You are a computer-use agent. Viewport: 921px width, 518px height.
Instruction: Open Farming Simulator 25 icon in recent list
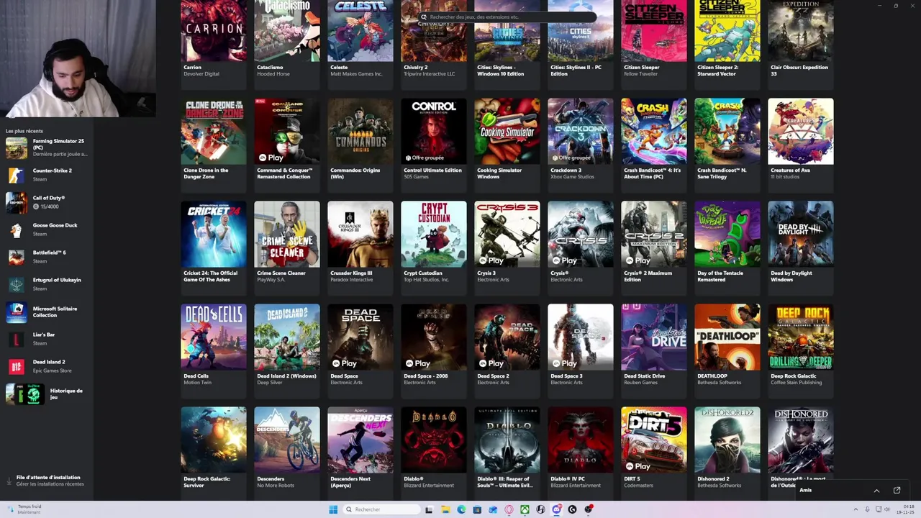coord(17,147)
